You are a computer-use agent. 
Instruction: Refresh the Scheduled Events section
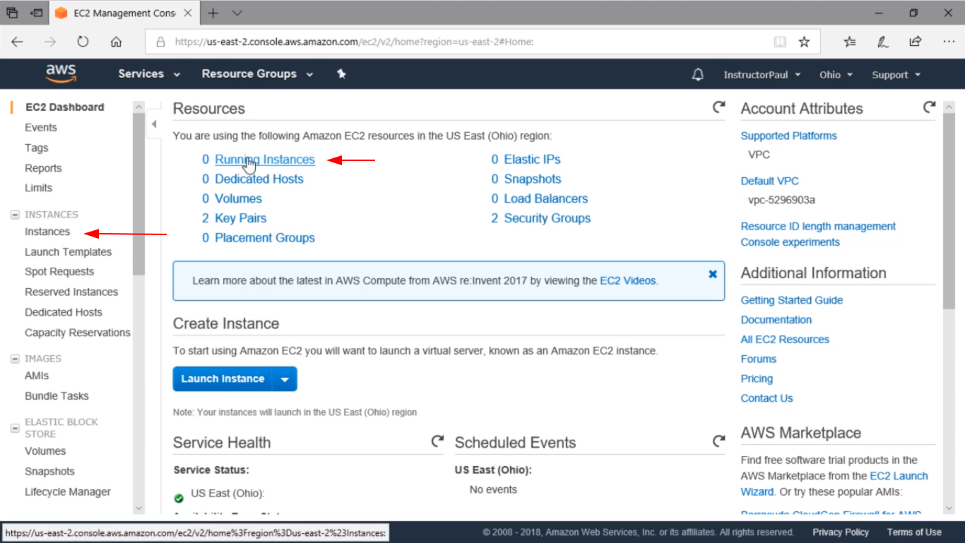tap(718, 441)
